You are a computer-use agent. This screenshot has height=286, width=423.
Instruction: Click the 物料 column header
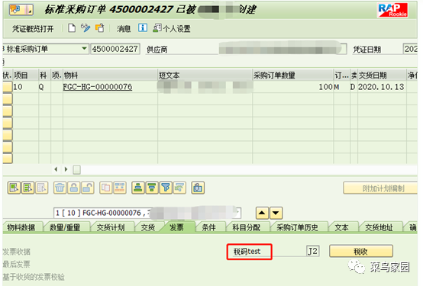point(110,76)
